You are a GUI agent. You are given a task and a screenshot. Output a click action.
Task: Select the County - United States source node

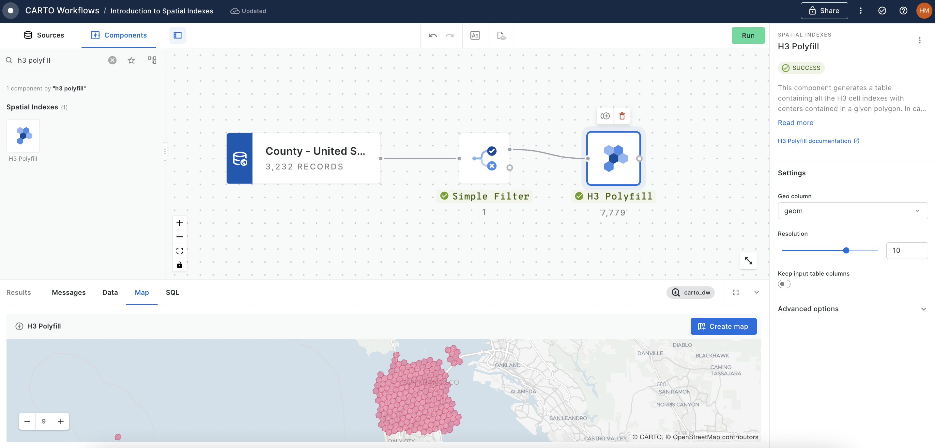pyautogui.click(x=303, y=158)
